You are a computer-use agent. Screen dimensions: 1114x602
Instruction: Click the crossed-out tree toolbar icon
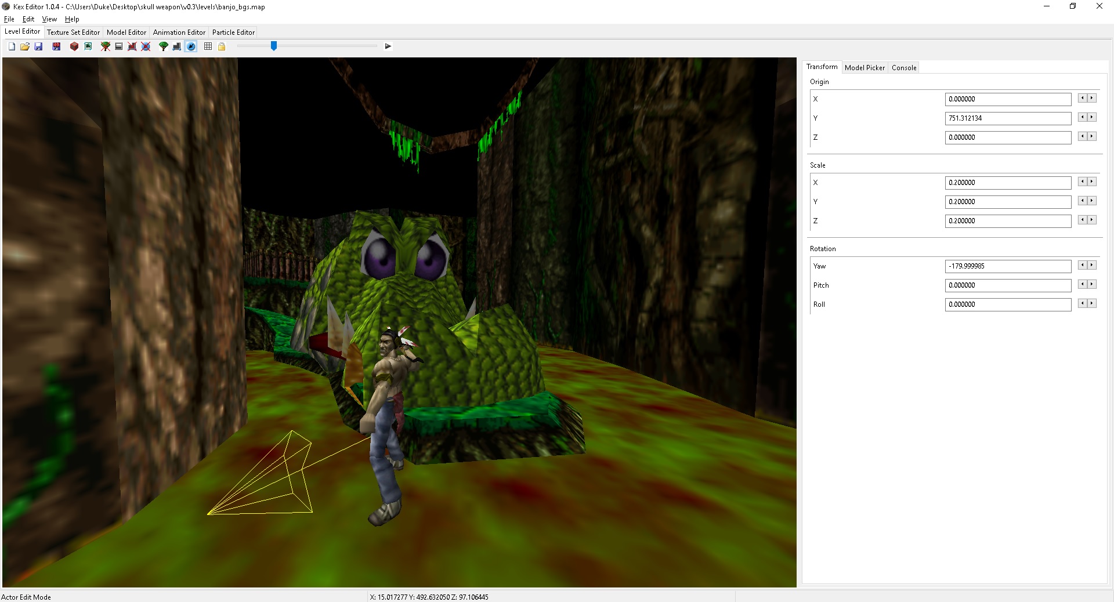click(x=106, y=46)
